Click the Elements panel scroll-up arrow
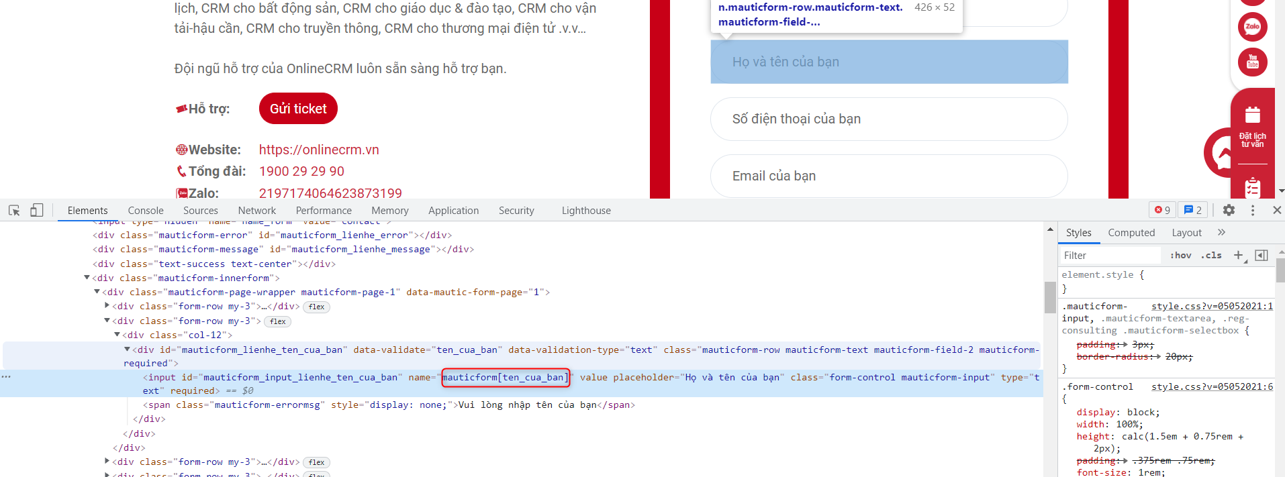 tap(1050, 229)
